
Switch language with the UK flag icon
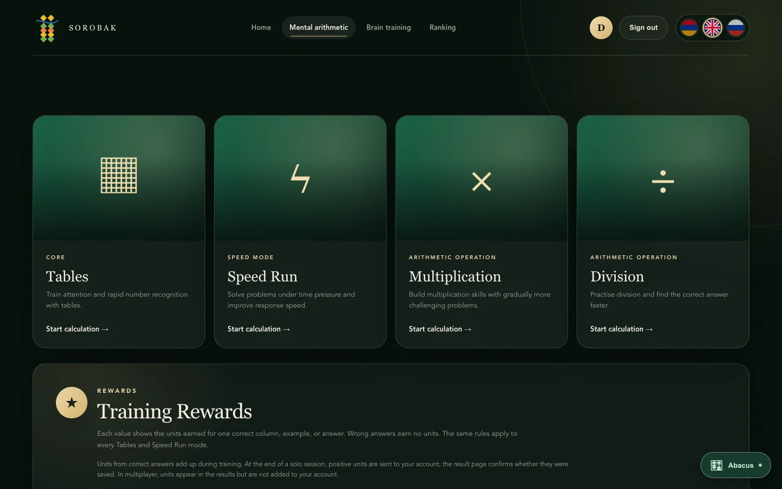pos(712,28)
